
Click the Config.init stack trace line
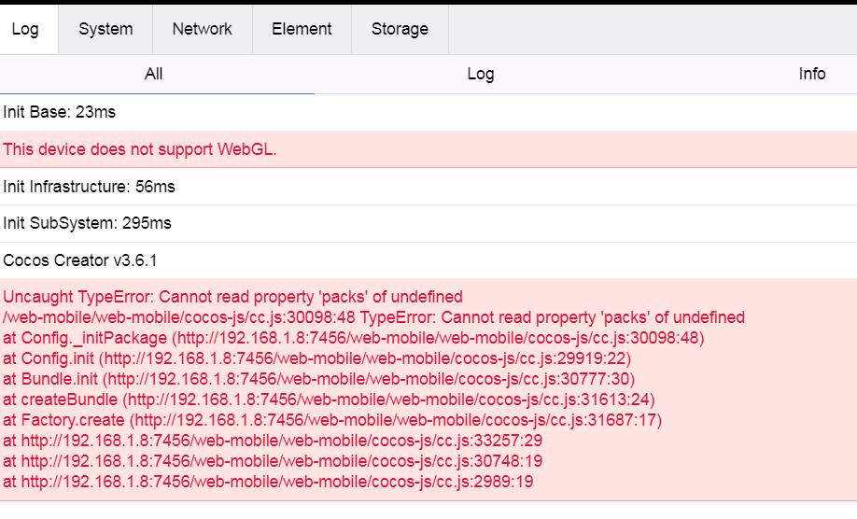point(317,358)
